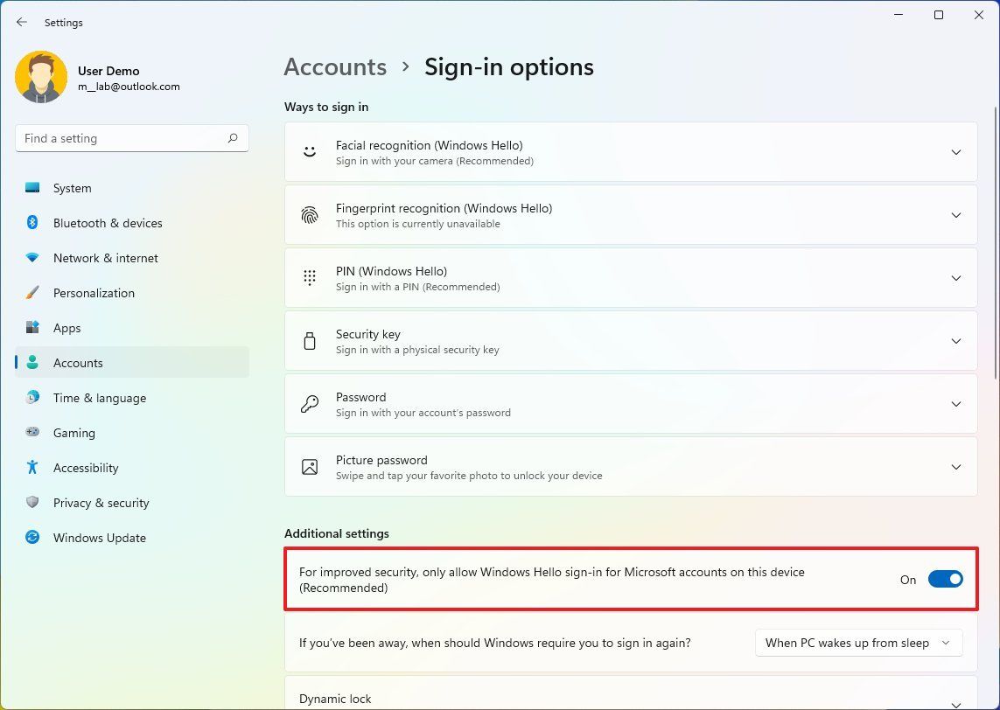Expand the Facial recognition section

[956, 151]
